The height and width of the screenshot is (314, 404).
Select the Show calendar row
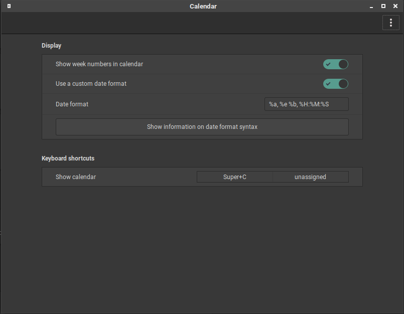76,177
